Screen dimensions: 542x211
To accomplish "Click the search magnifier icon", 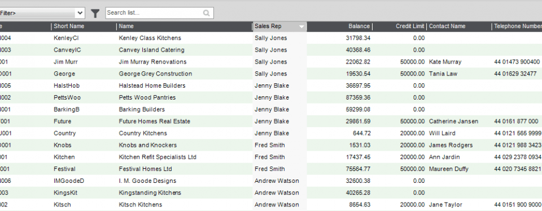I will coord(207,13).
